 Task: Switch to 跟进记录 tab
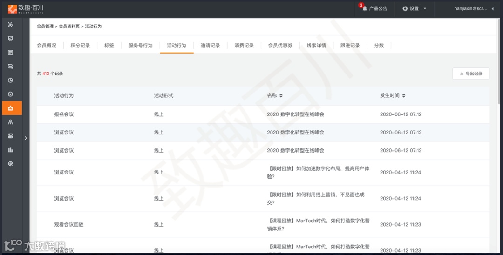[x=350, y=46]
